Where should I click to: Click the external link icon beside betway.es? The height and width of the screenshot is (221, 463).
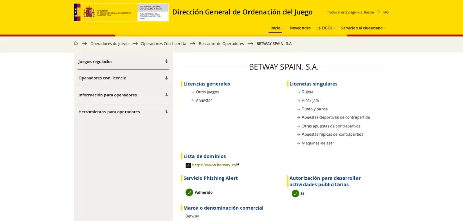238,165
